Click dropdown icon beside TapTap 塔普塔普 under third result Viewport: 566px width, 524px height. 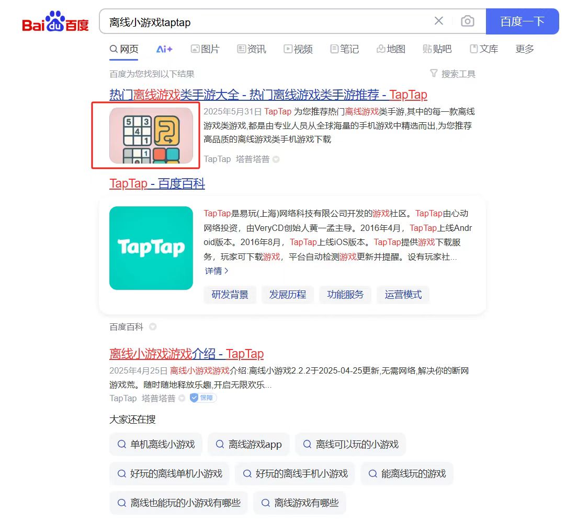(x=182, y=398)
